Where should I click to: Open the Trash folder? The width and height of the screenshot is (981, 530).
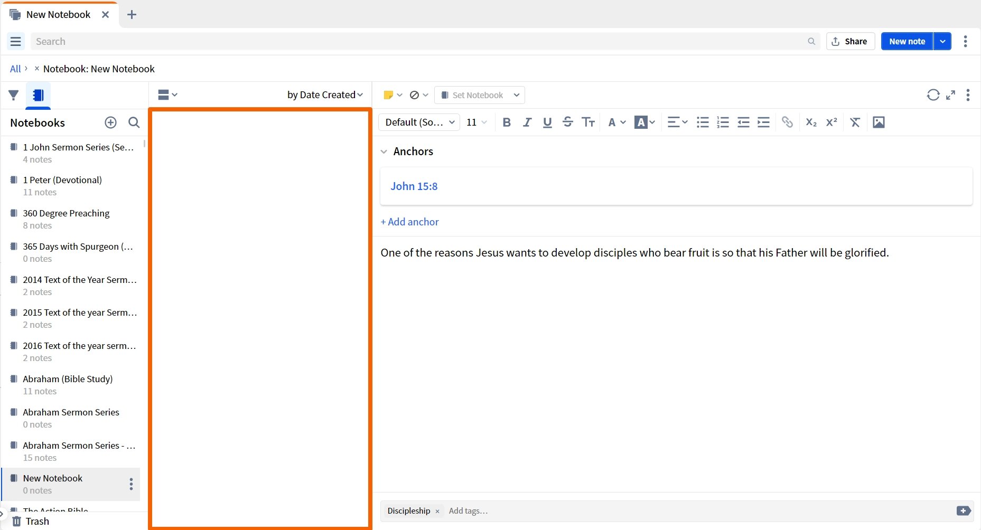31,521
